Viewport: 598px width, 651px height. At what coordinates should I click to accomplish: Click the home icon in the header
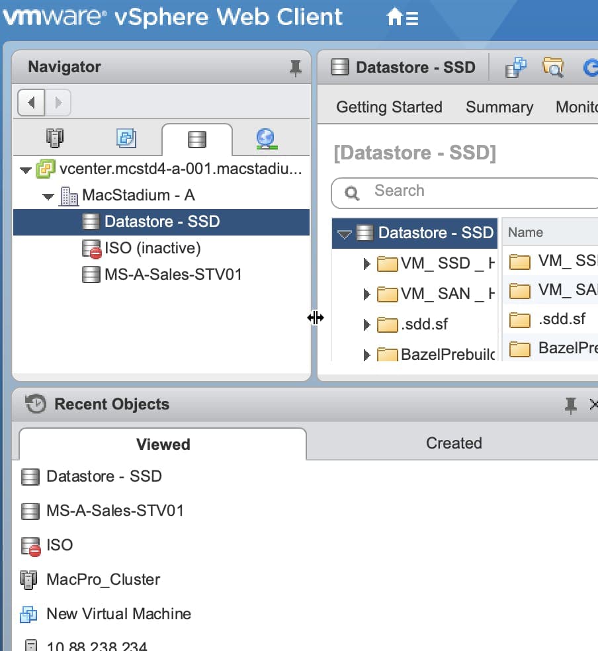coord(395,17)
